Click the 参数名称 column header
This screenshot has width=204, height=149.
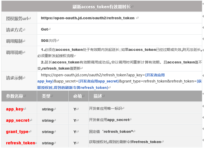pos(19,96)
